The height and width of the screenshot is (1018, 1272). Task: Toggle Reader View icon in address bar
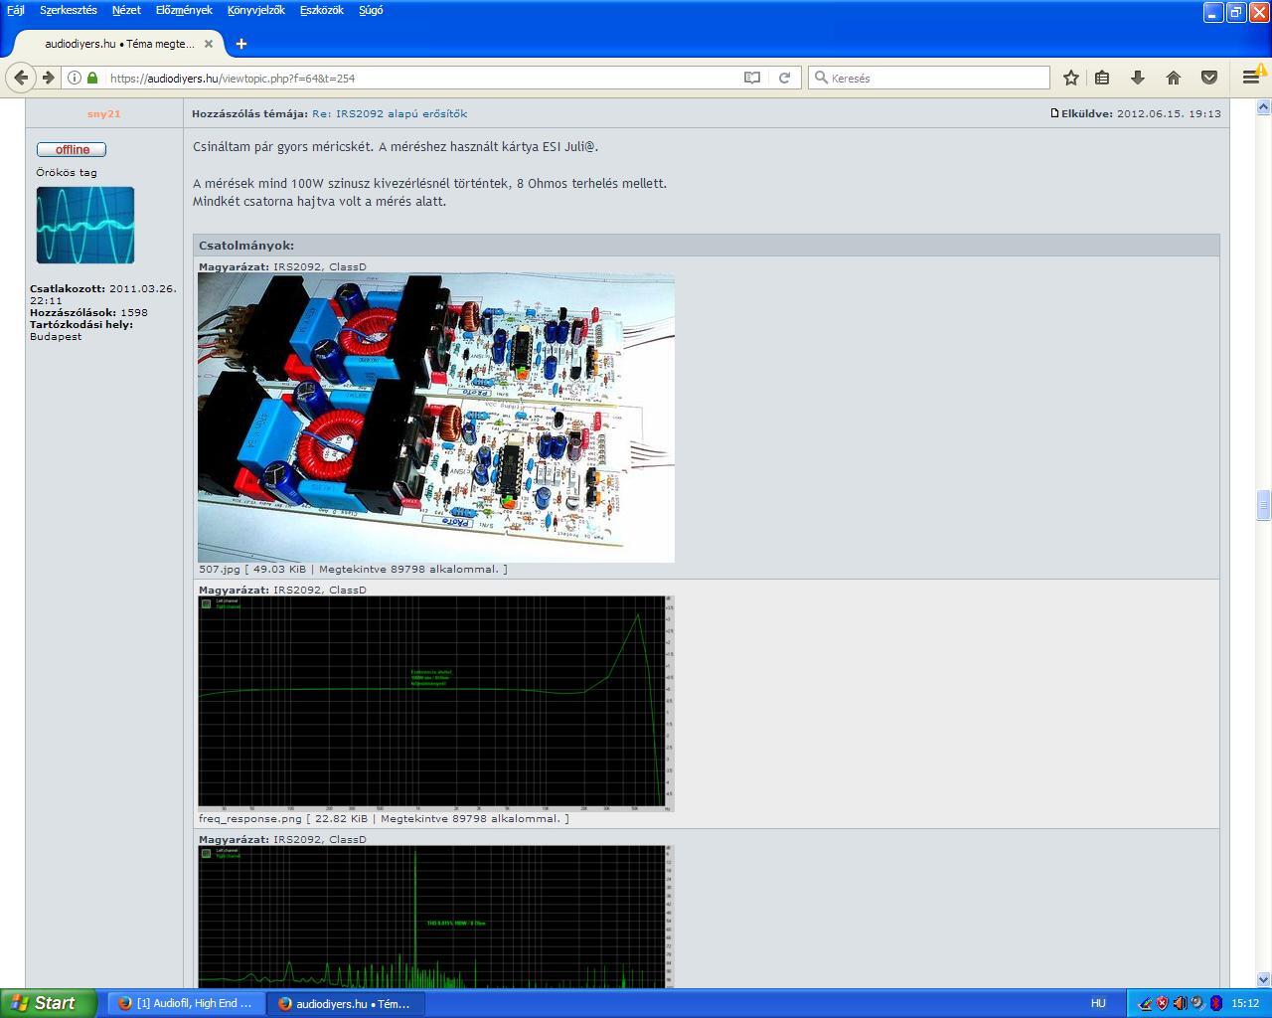click(752, 78)
